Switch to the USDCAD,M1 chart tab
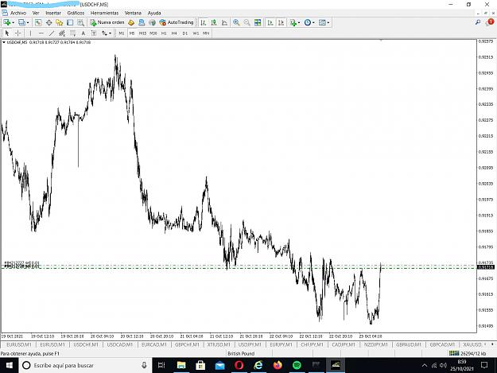Viewport: 497px width, 373px height. point(120,344)
